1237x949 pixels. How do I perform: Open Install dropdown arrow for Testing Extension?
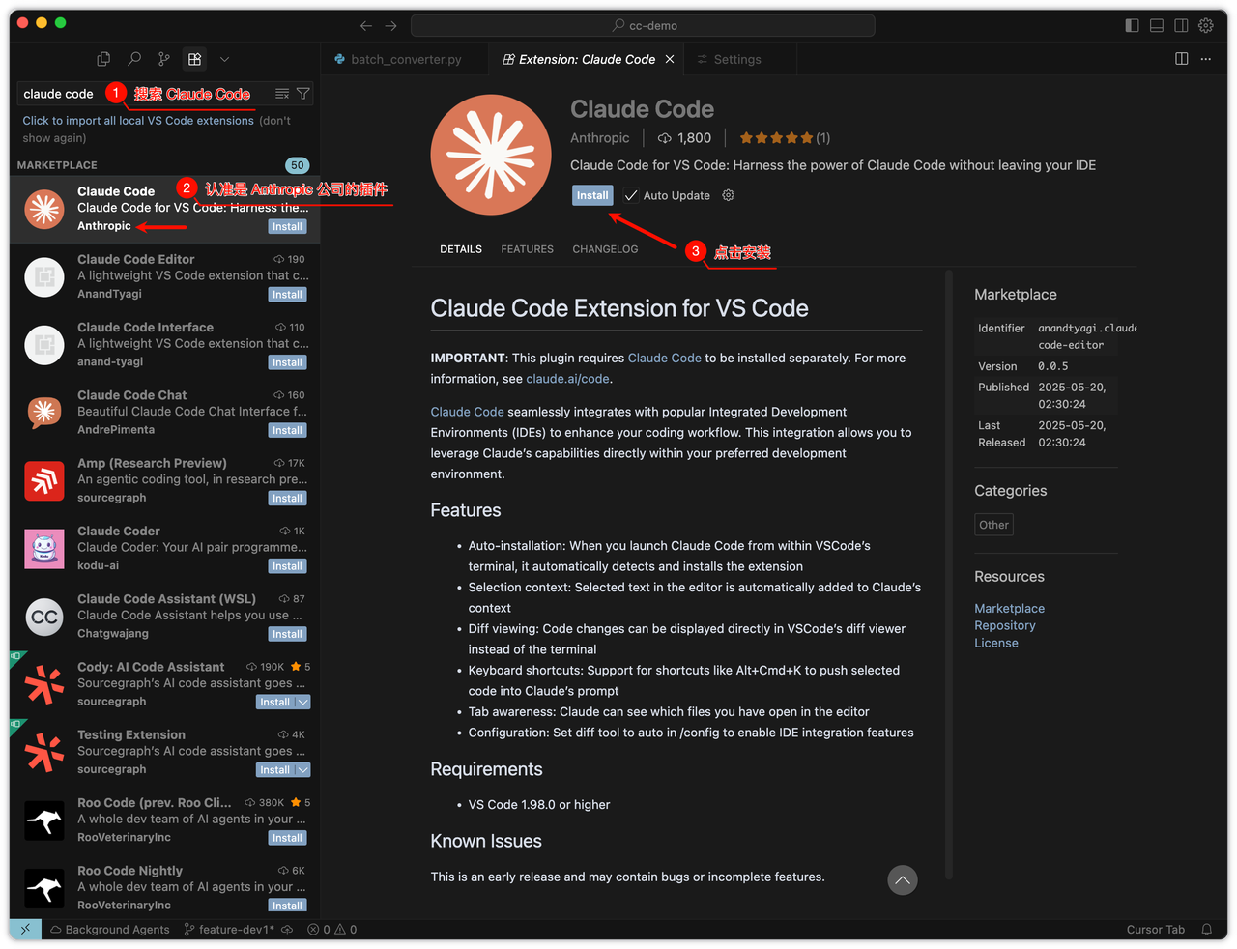(x=303, y=770)
